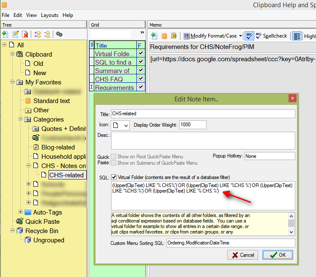This screenshot has height=277, width=316.
Task: Collapse the CHS - Notes on tree node
Action: point(28,166)
